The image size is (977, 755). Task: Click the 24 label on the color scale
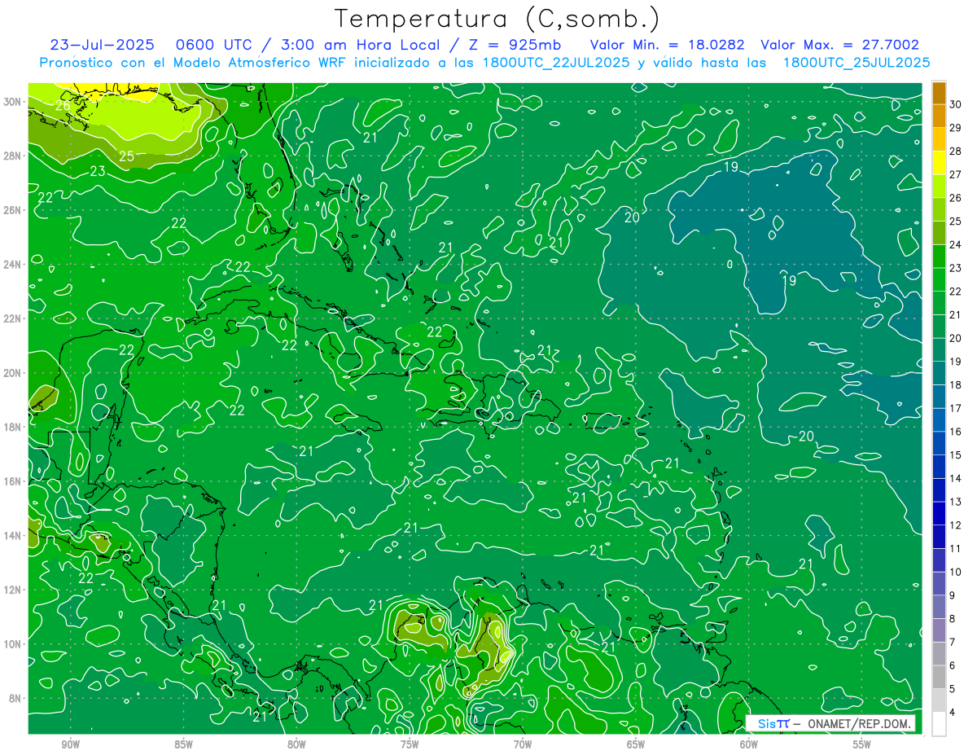[x=956, y=244]
